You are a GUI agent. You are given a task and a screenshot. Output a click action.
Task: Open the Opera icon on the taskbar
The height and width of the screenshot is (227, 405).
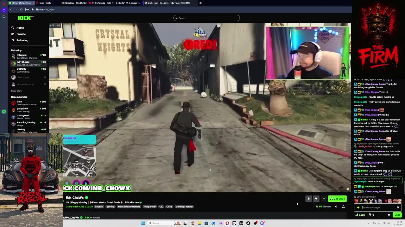[x=227, y=223]
